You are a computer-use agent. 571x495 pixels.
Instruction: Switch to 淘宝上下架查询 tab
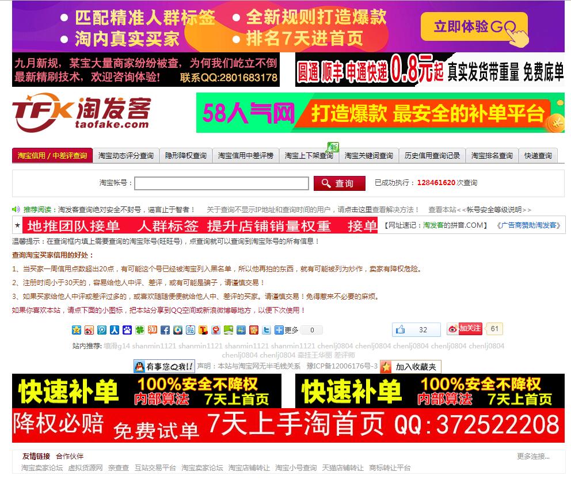[x=309, y=156]
